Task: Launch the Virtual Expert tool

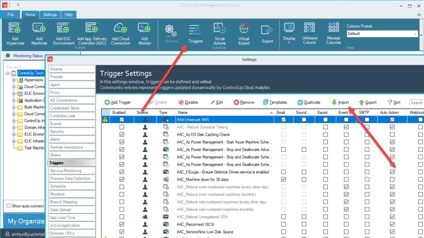Action: point(243,33)
